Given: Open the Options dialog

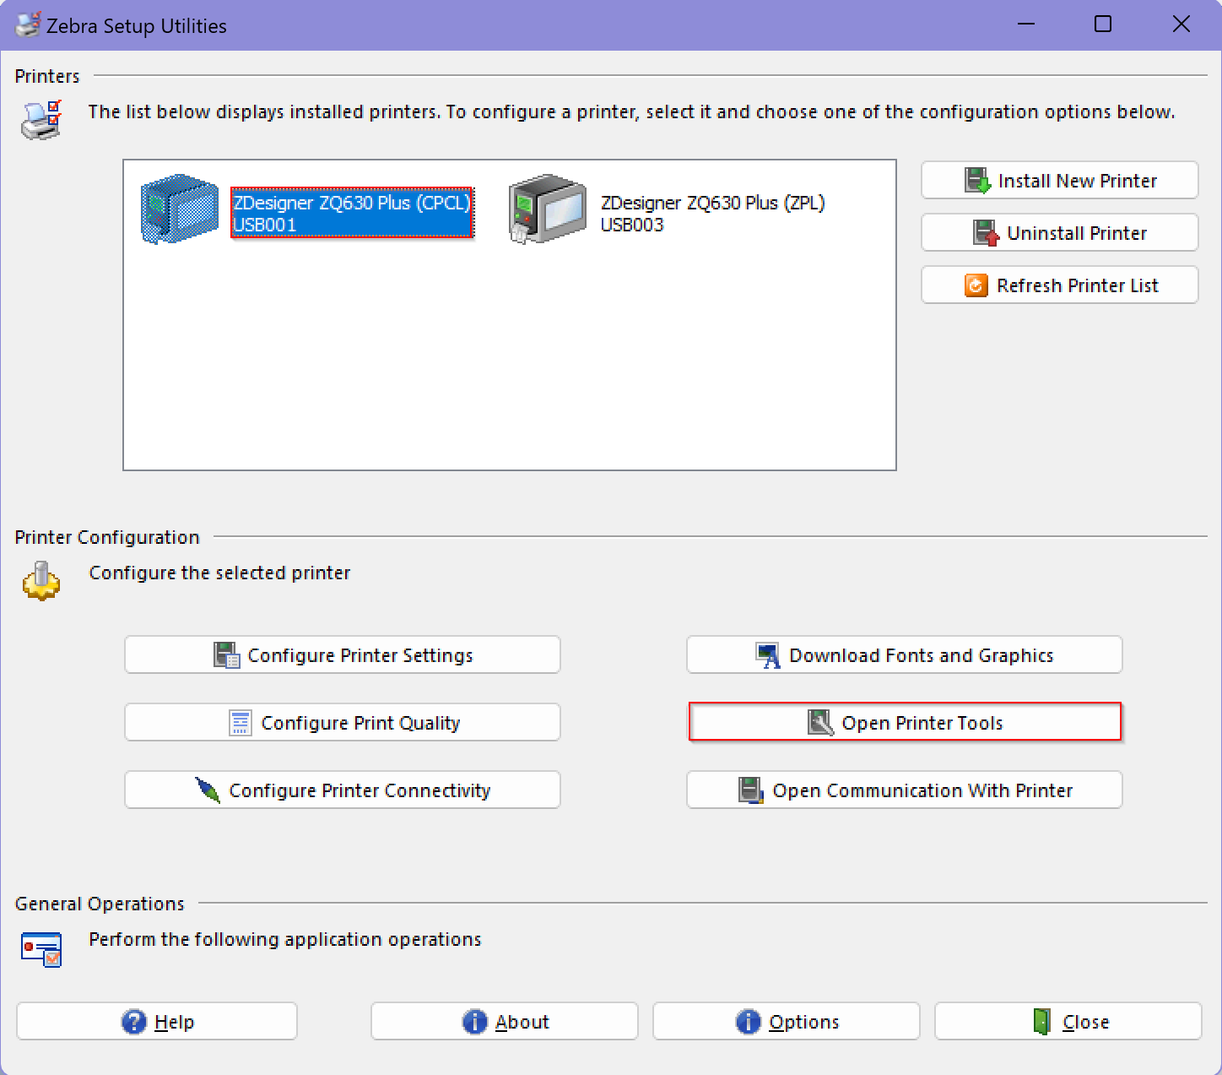Looking at the screenshot, I should [x=786, y=1021].
